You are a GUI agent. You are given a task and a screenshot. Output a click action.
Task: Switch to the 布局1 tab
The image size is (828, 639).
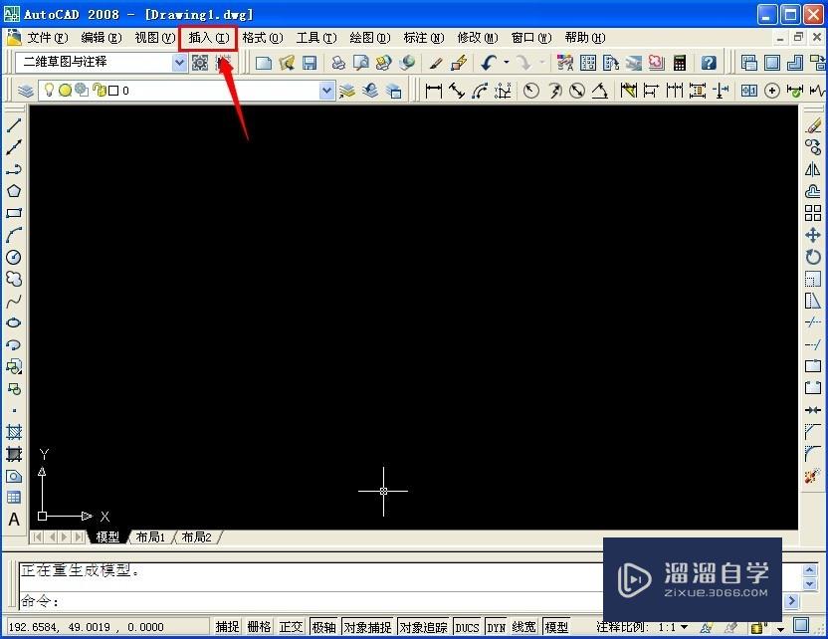click(x=150, y=536)
